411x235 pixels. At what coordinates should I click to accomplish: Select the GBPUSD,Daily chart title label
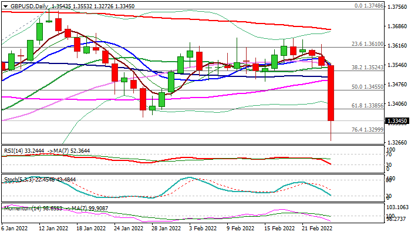29,6
